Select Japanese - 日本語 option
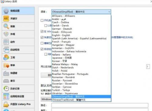Viewport: 152px width, 111px height. (81, 58)
